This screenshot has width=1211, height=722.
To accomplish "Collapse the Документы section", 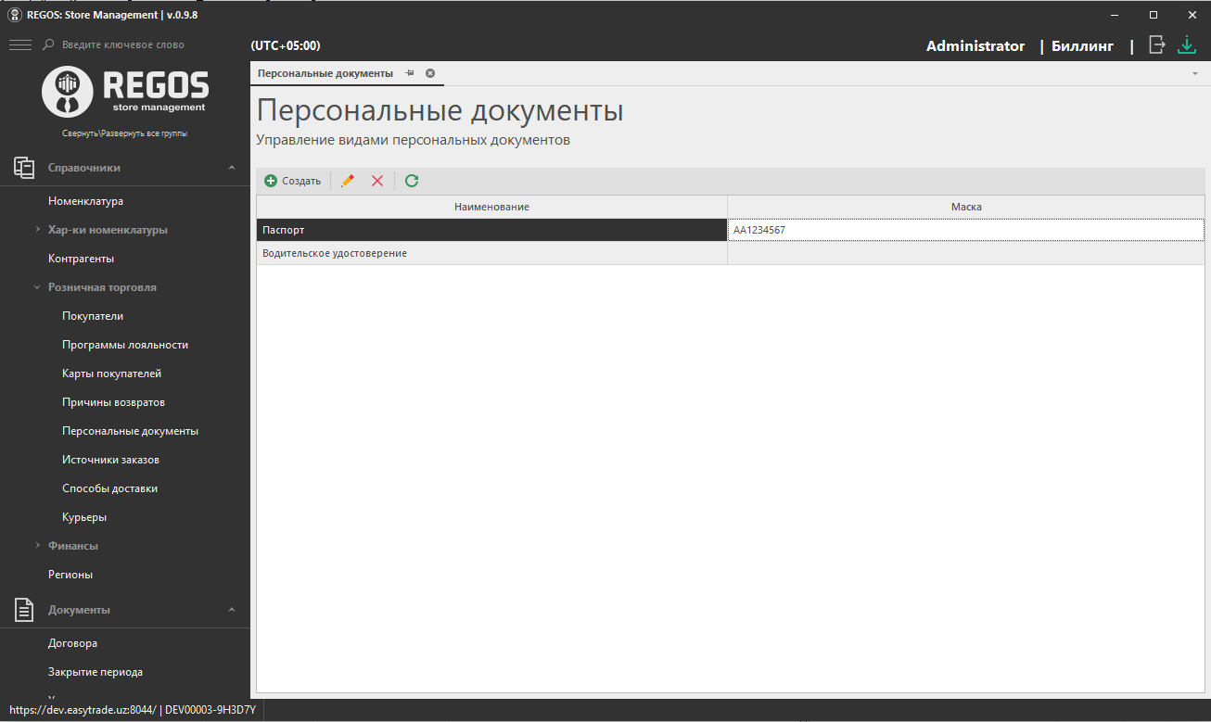I will click(x=232, y=610).
